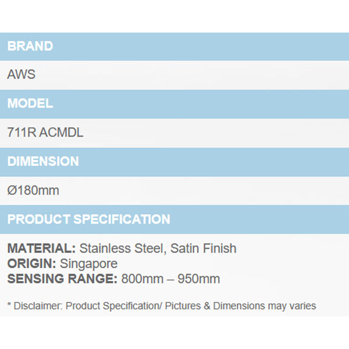
Task: Click the bold MATERIAL label
Action: (x=41, y=249)
